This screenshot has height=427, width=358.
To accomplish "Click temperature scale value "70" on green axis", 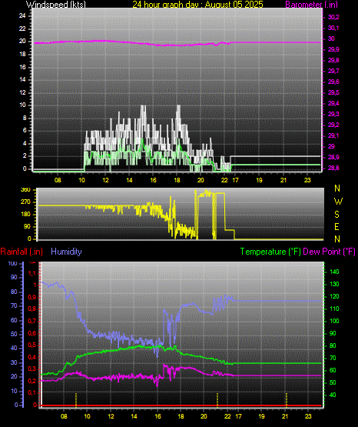I will click(x=333, y=358).
